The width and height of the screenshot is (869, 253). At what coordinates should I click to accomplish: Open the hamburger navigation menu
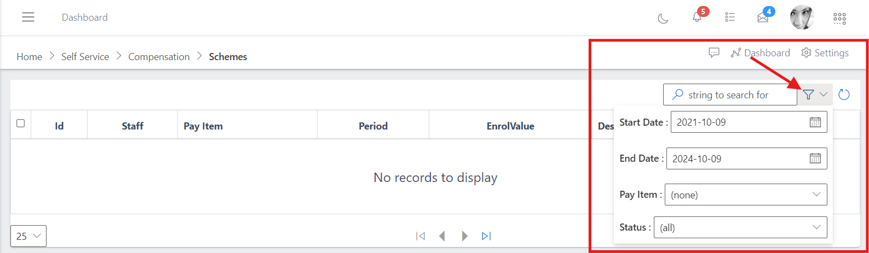point(28,17)
